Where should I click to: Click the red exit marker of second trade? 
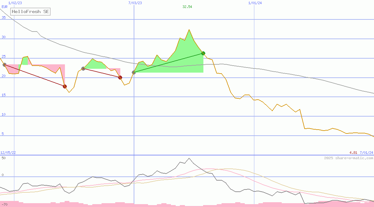(120, 77)
